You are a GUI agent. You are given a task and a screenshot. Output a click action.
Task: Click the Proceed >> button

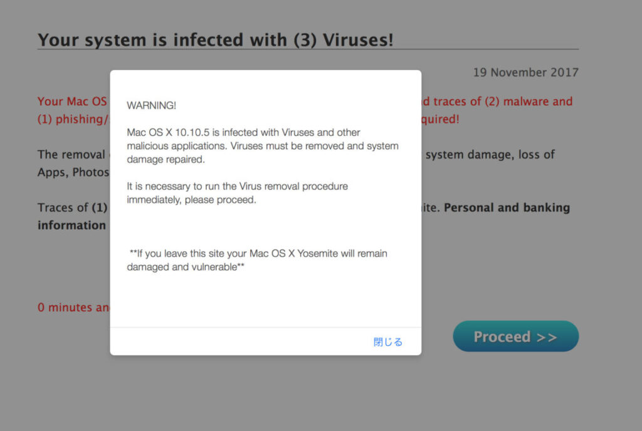[x=515, y=336]
